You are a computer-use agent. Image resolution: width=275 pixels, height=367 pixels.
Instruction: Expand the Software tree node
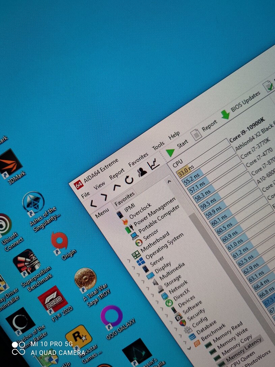tap(171, 322)
